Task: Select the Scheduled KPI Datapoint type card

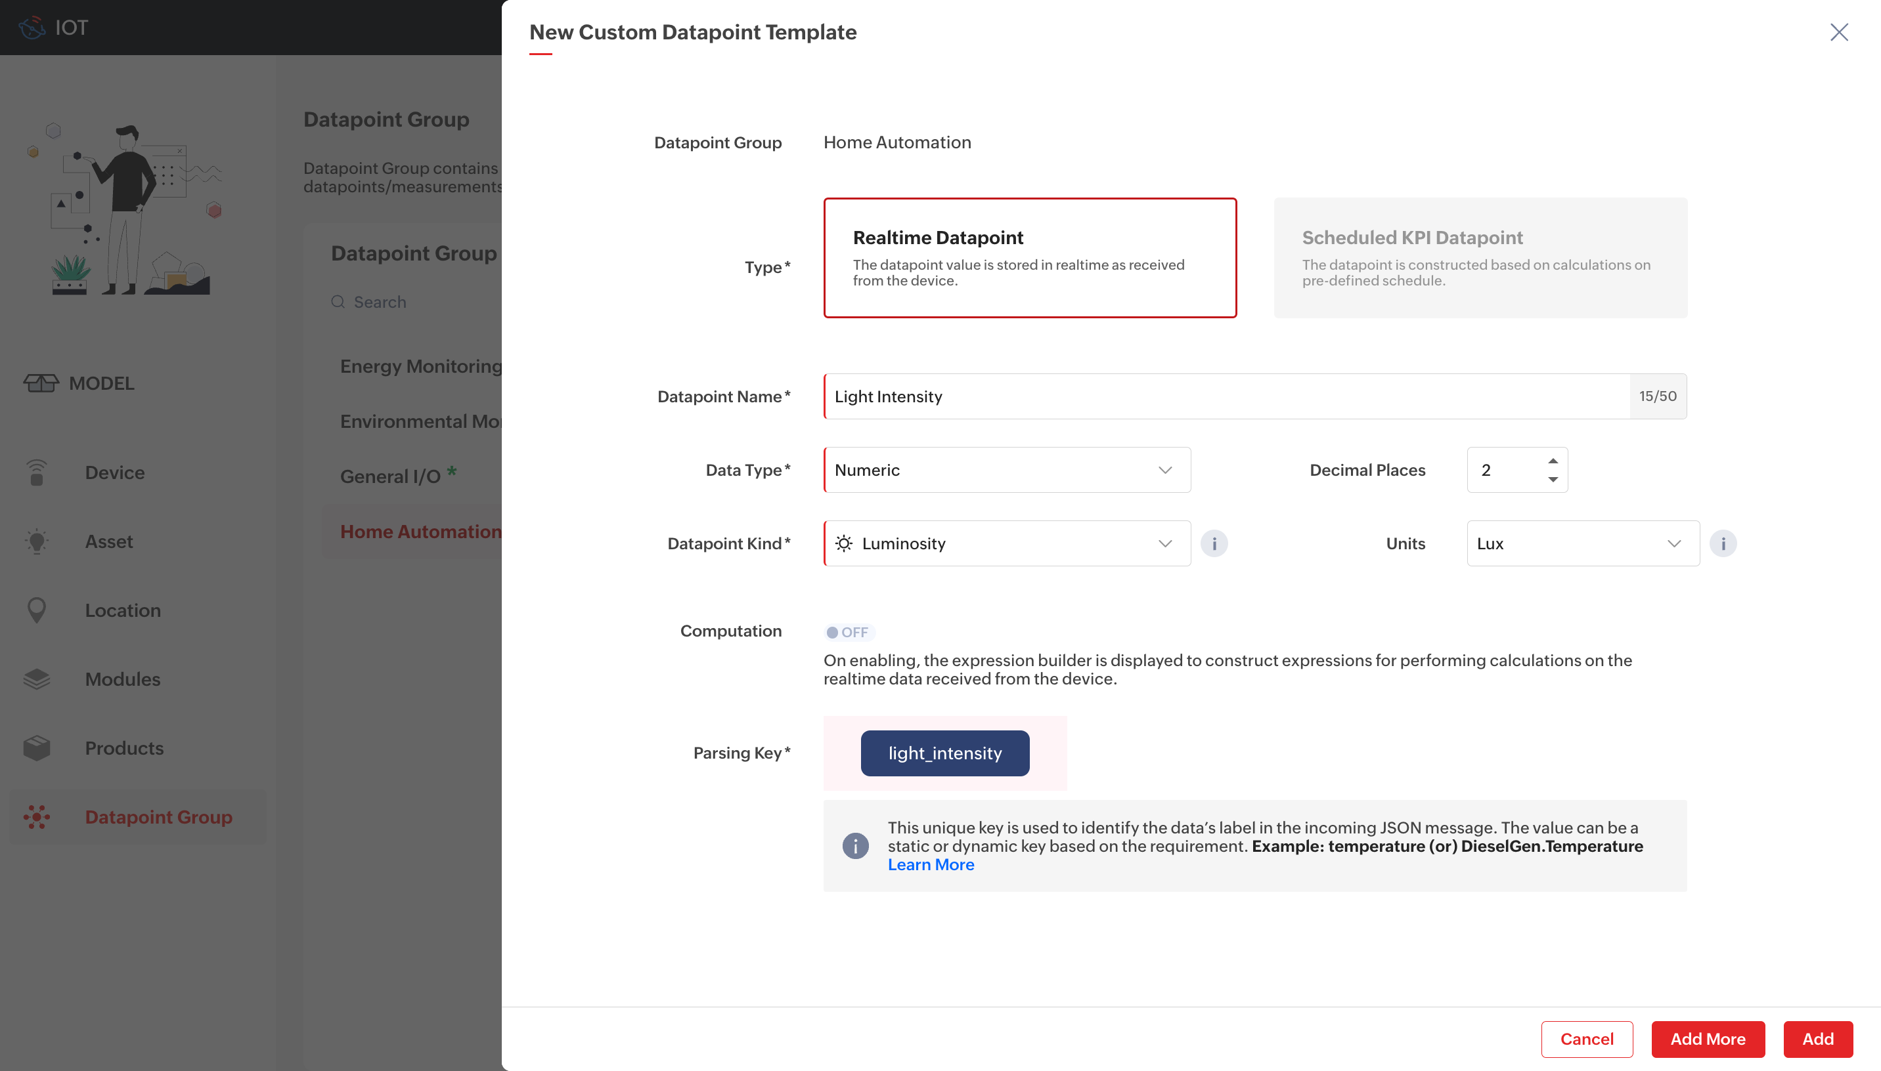Action: (x=1480, y=257)
